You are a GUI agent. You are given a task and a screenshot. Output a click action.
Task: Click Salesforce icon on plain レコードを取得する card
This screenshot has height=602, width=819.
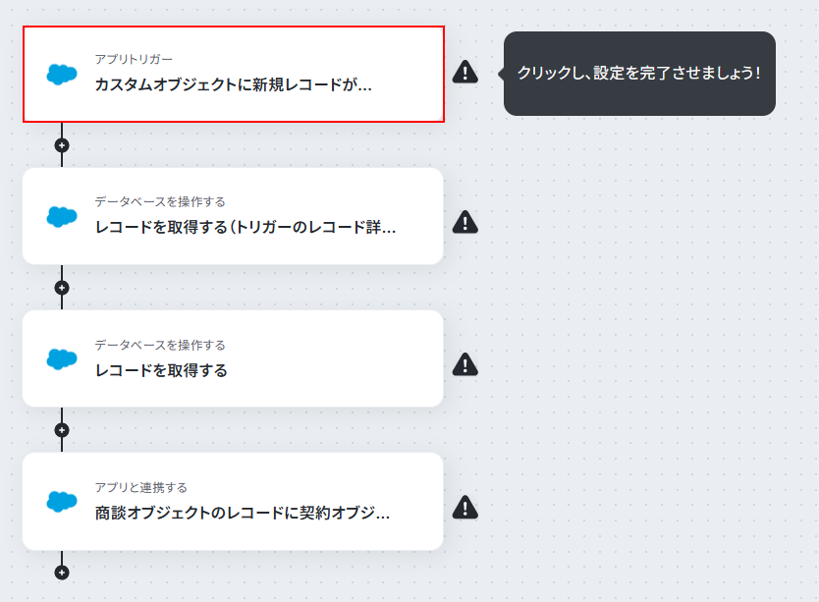(62, 359)
